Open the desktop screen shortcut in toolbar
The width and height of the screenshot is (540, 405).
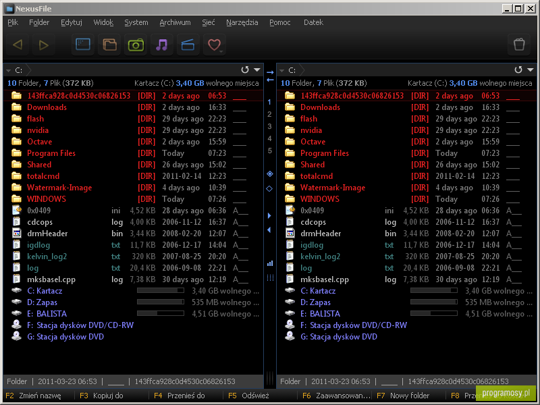[83, 45]
